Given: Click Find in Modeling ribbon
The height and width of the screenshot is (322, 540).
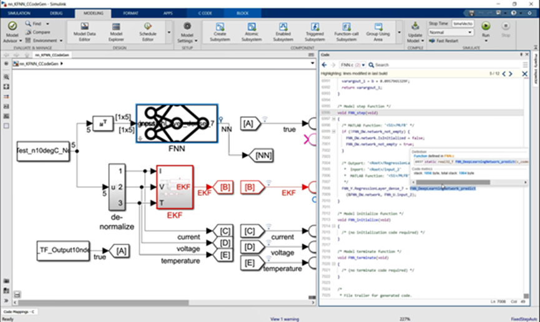Looking at the screenshot, I should click(x=33, y=24).
